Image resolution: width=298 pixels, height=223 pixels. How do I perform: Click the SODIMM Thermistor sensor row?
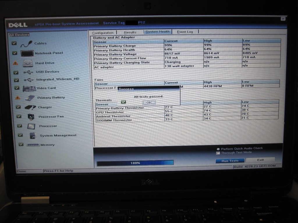coord(187,119)
